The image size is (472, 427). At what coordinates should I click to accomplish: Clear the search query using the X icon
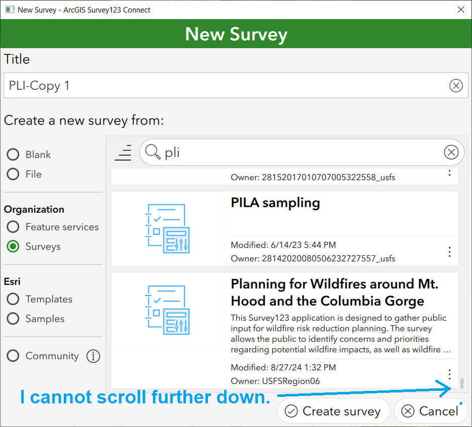point(451,153)
